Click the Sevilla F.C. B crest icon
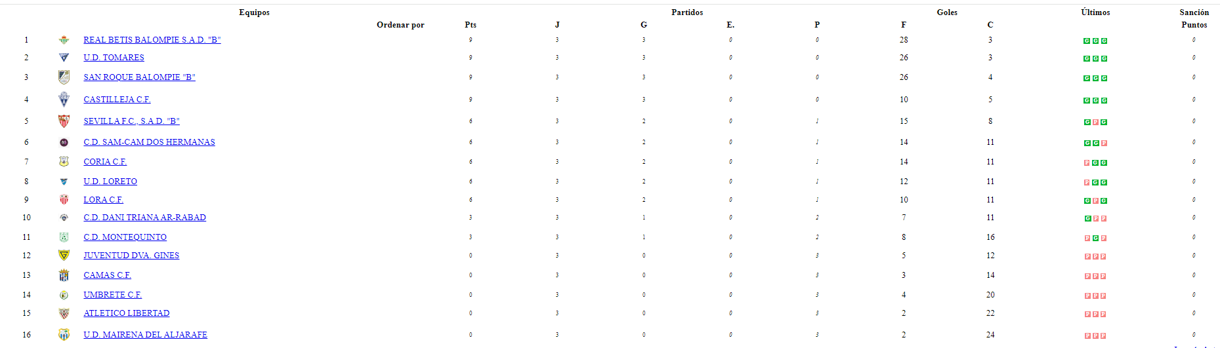Viewport: 1220px width, 348px height. [64, 121]
